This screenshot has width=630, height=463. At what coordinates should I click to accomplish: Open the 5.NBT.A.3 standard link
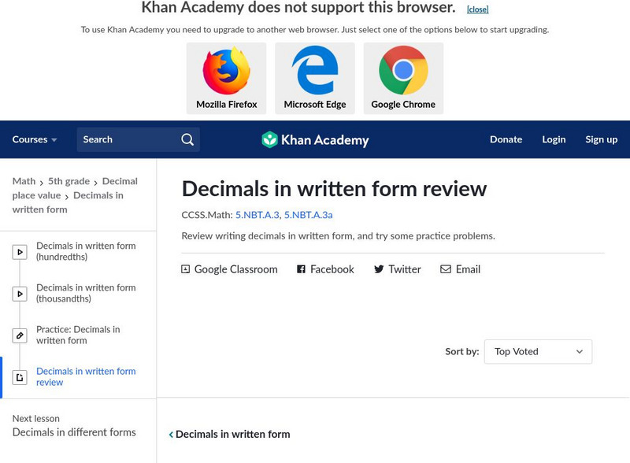click(x=257, y=214)
